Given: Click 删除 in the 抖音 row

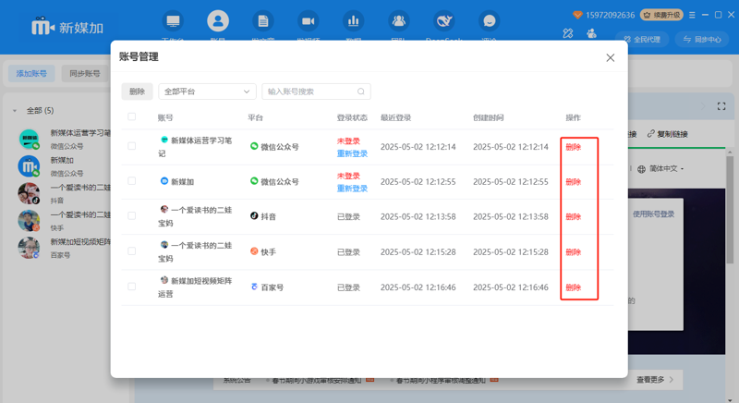Looking at the screenshot, I should pyautogui.click(x=573, y=216).
